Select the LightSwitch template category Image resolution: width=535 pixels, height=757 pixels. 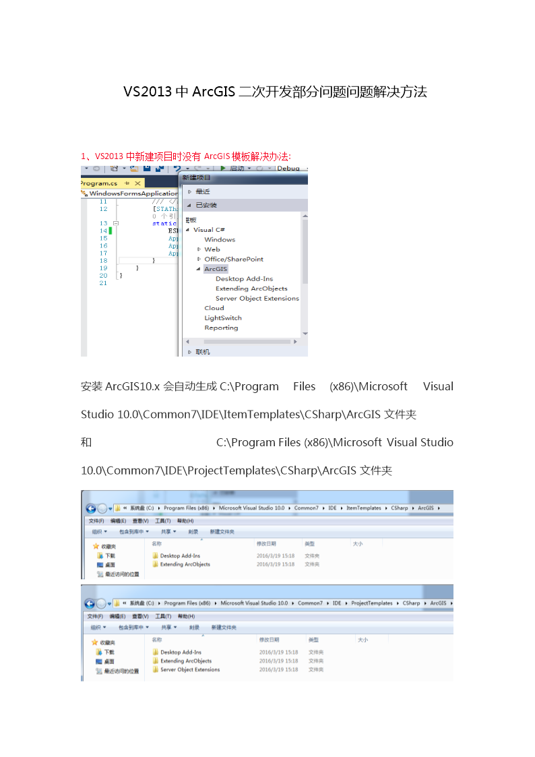[x=223, y=317]
